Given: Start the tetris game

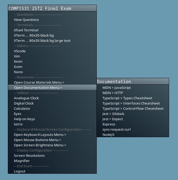Looking at the screenshot, I should [x=18, y=124].
